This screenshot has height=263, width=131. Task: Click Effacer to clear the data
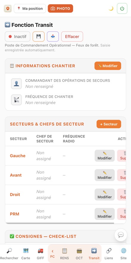click(72, 36)
